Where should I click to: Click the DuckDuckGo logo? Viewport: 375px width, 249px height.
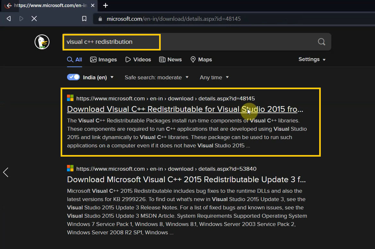[x=42, y=42]
